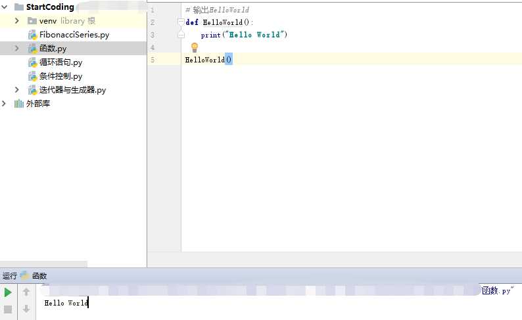Click the project panel horizontal scrollbar
The height and width of the screenshot is (320, 522).
click(43, 264)
